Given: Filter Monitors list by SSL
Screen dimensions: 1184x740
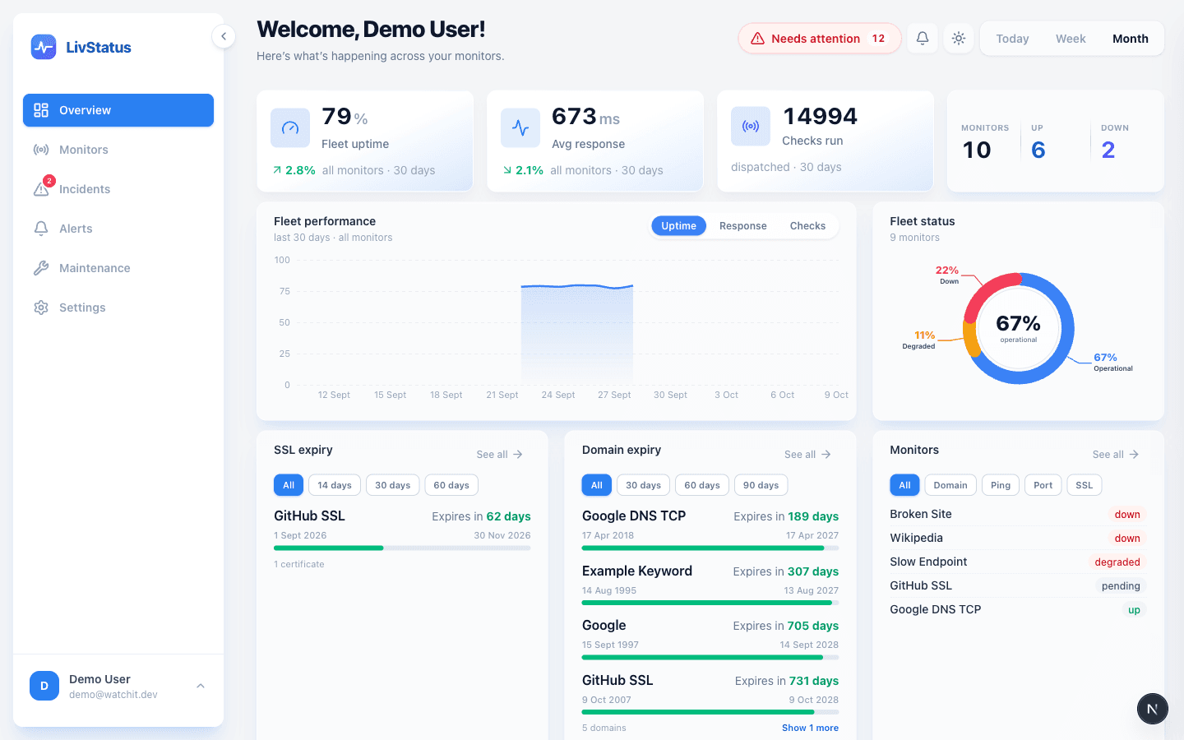Looking at the screenshot, I should tap(1085, 485).
